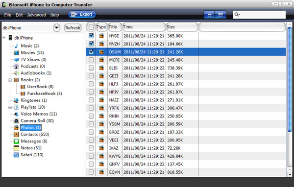Open the File menu

point(7,15)
